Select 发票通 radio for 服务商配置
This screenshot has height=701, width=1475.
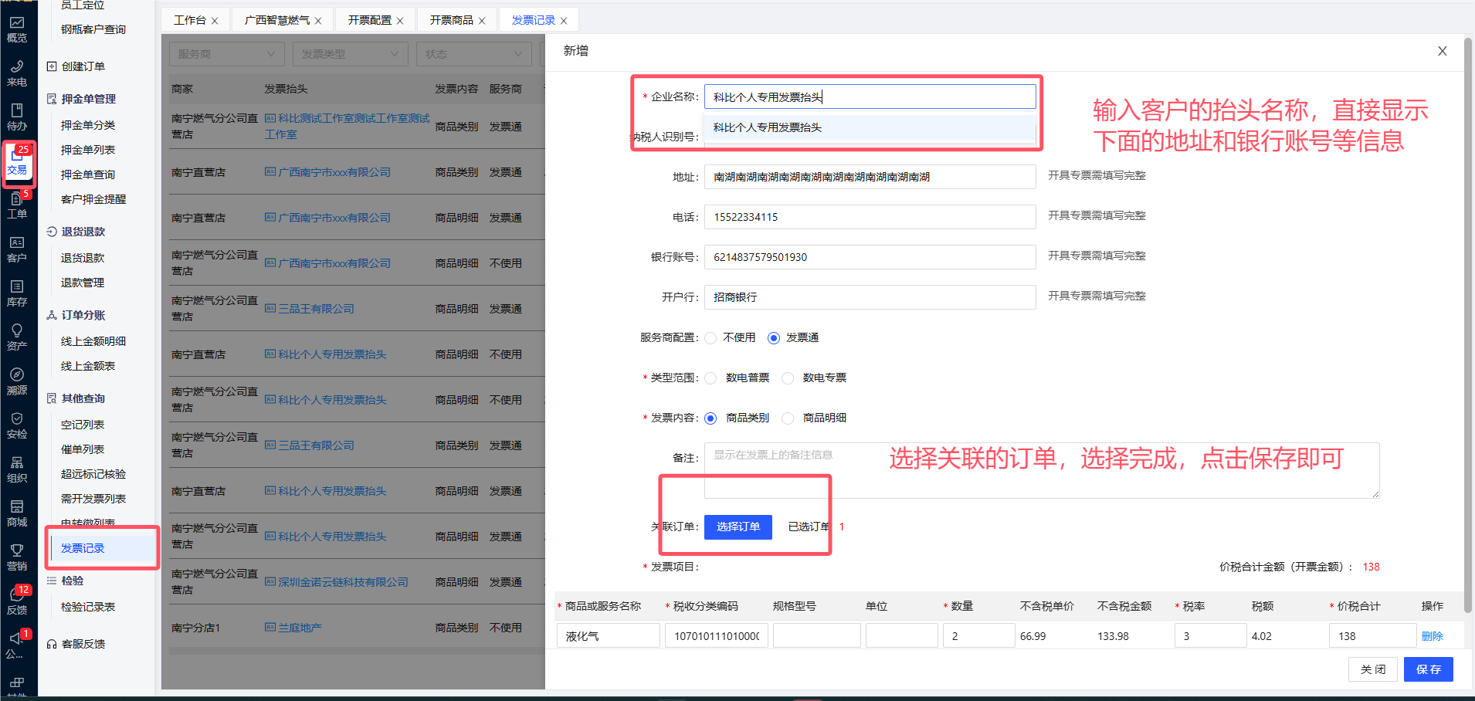774,338
